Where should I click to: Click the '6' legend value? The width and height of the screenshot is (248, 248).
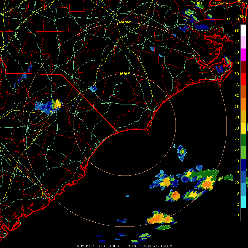pyautogui.click(x=238, y=193)
